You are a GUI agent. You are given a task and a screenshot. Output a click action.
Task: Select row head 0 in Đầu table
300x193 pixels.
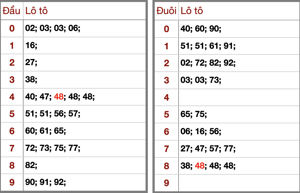coord(12,28)
